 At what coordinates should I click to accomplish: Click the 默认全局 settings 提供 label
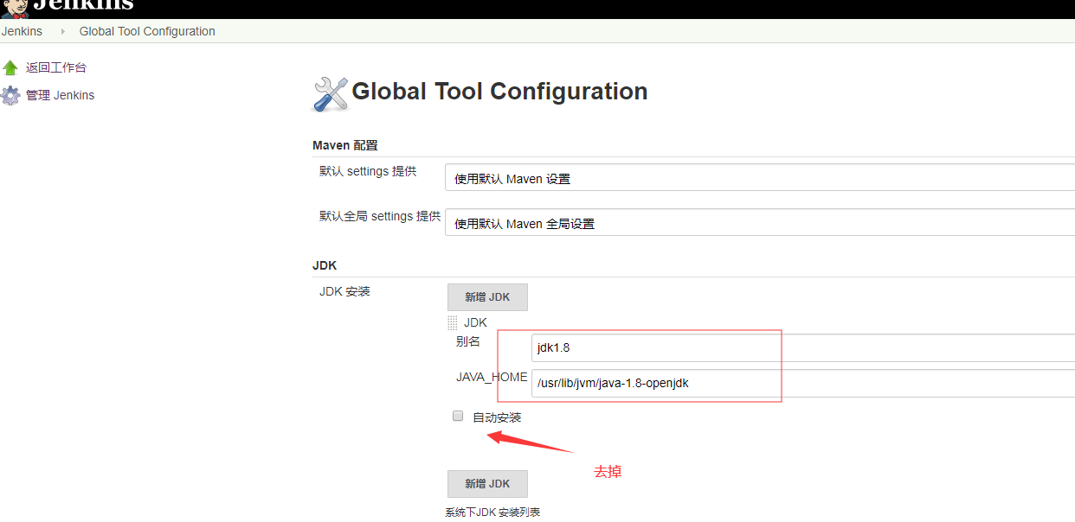pyautogui.click(x=380, y=216)
